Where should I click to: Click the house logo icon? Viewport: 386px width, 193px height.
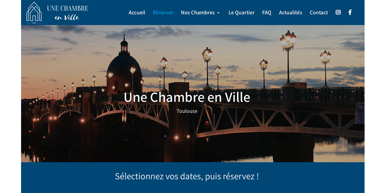point(34,12)
